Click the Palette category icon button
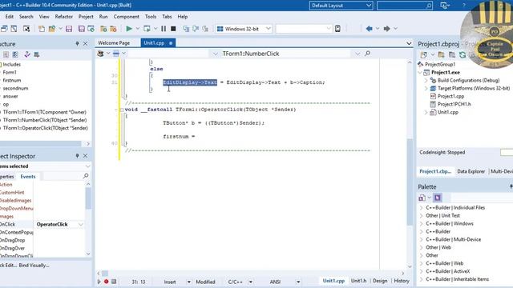513x288 pixels. click(438, 198)
